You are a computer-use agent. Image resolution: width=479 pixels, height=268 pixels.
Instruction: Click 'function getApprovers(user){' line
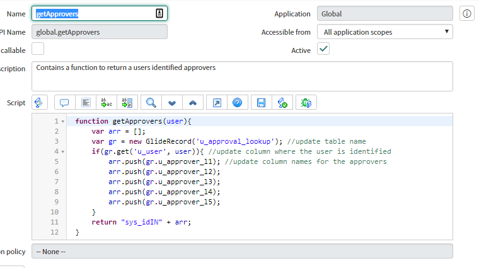[x=133, y=121]
